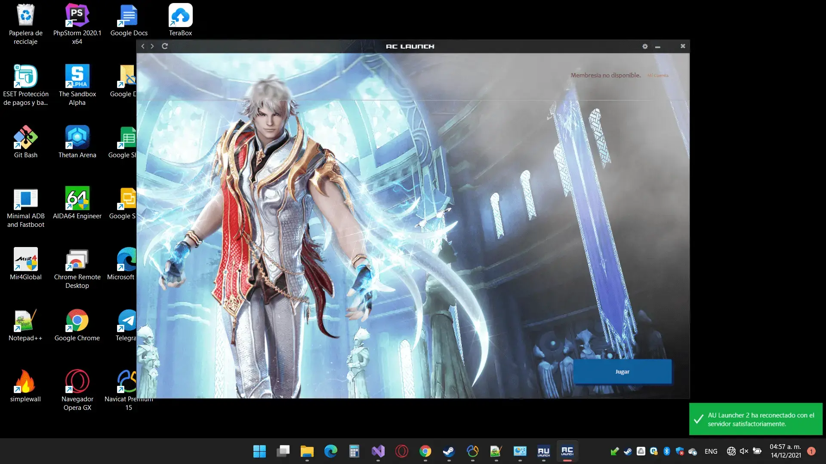The height and width of the screenshot is (464, 826).
Task: Select Google Chrome desktop shortcut
Action: pyautogui.click(x=77, y=325)
